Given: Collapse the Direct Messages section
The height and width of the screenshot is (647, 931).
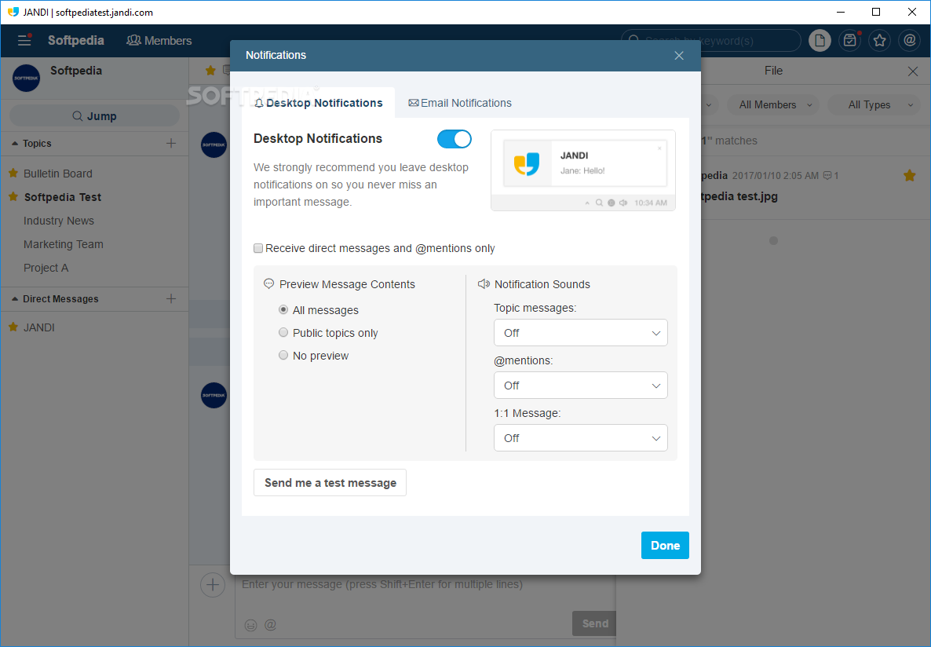Looking at the screenshot, I should (15, 299).
